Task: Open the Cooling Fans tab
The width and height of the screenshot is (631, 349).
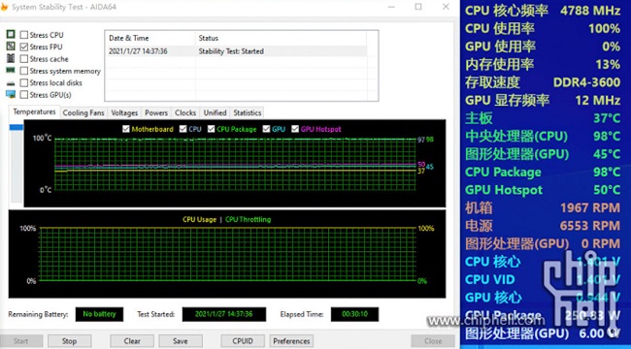Action: 83,113
